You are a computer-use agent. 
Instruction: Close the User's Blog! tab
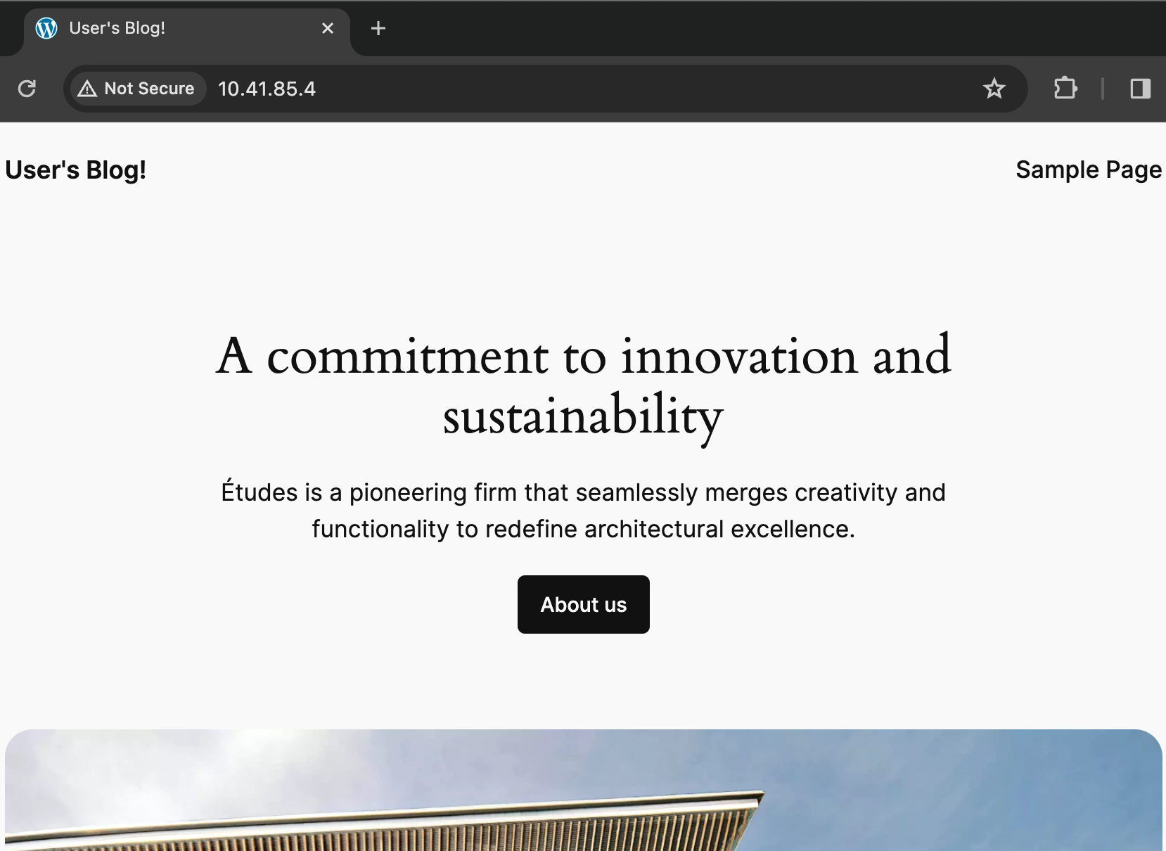click(x=328, y=28)
